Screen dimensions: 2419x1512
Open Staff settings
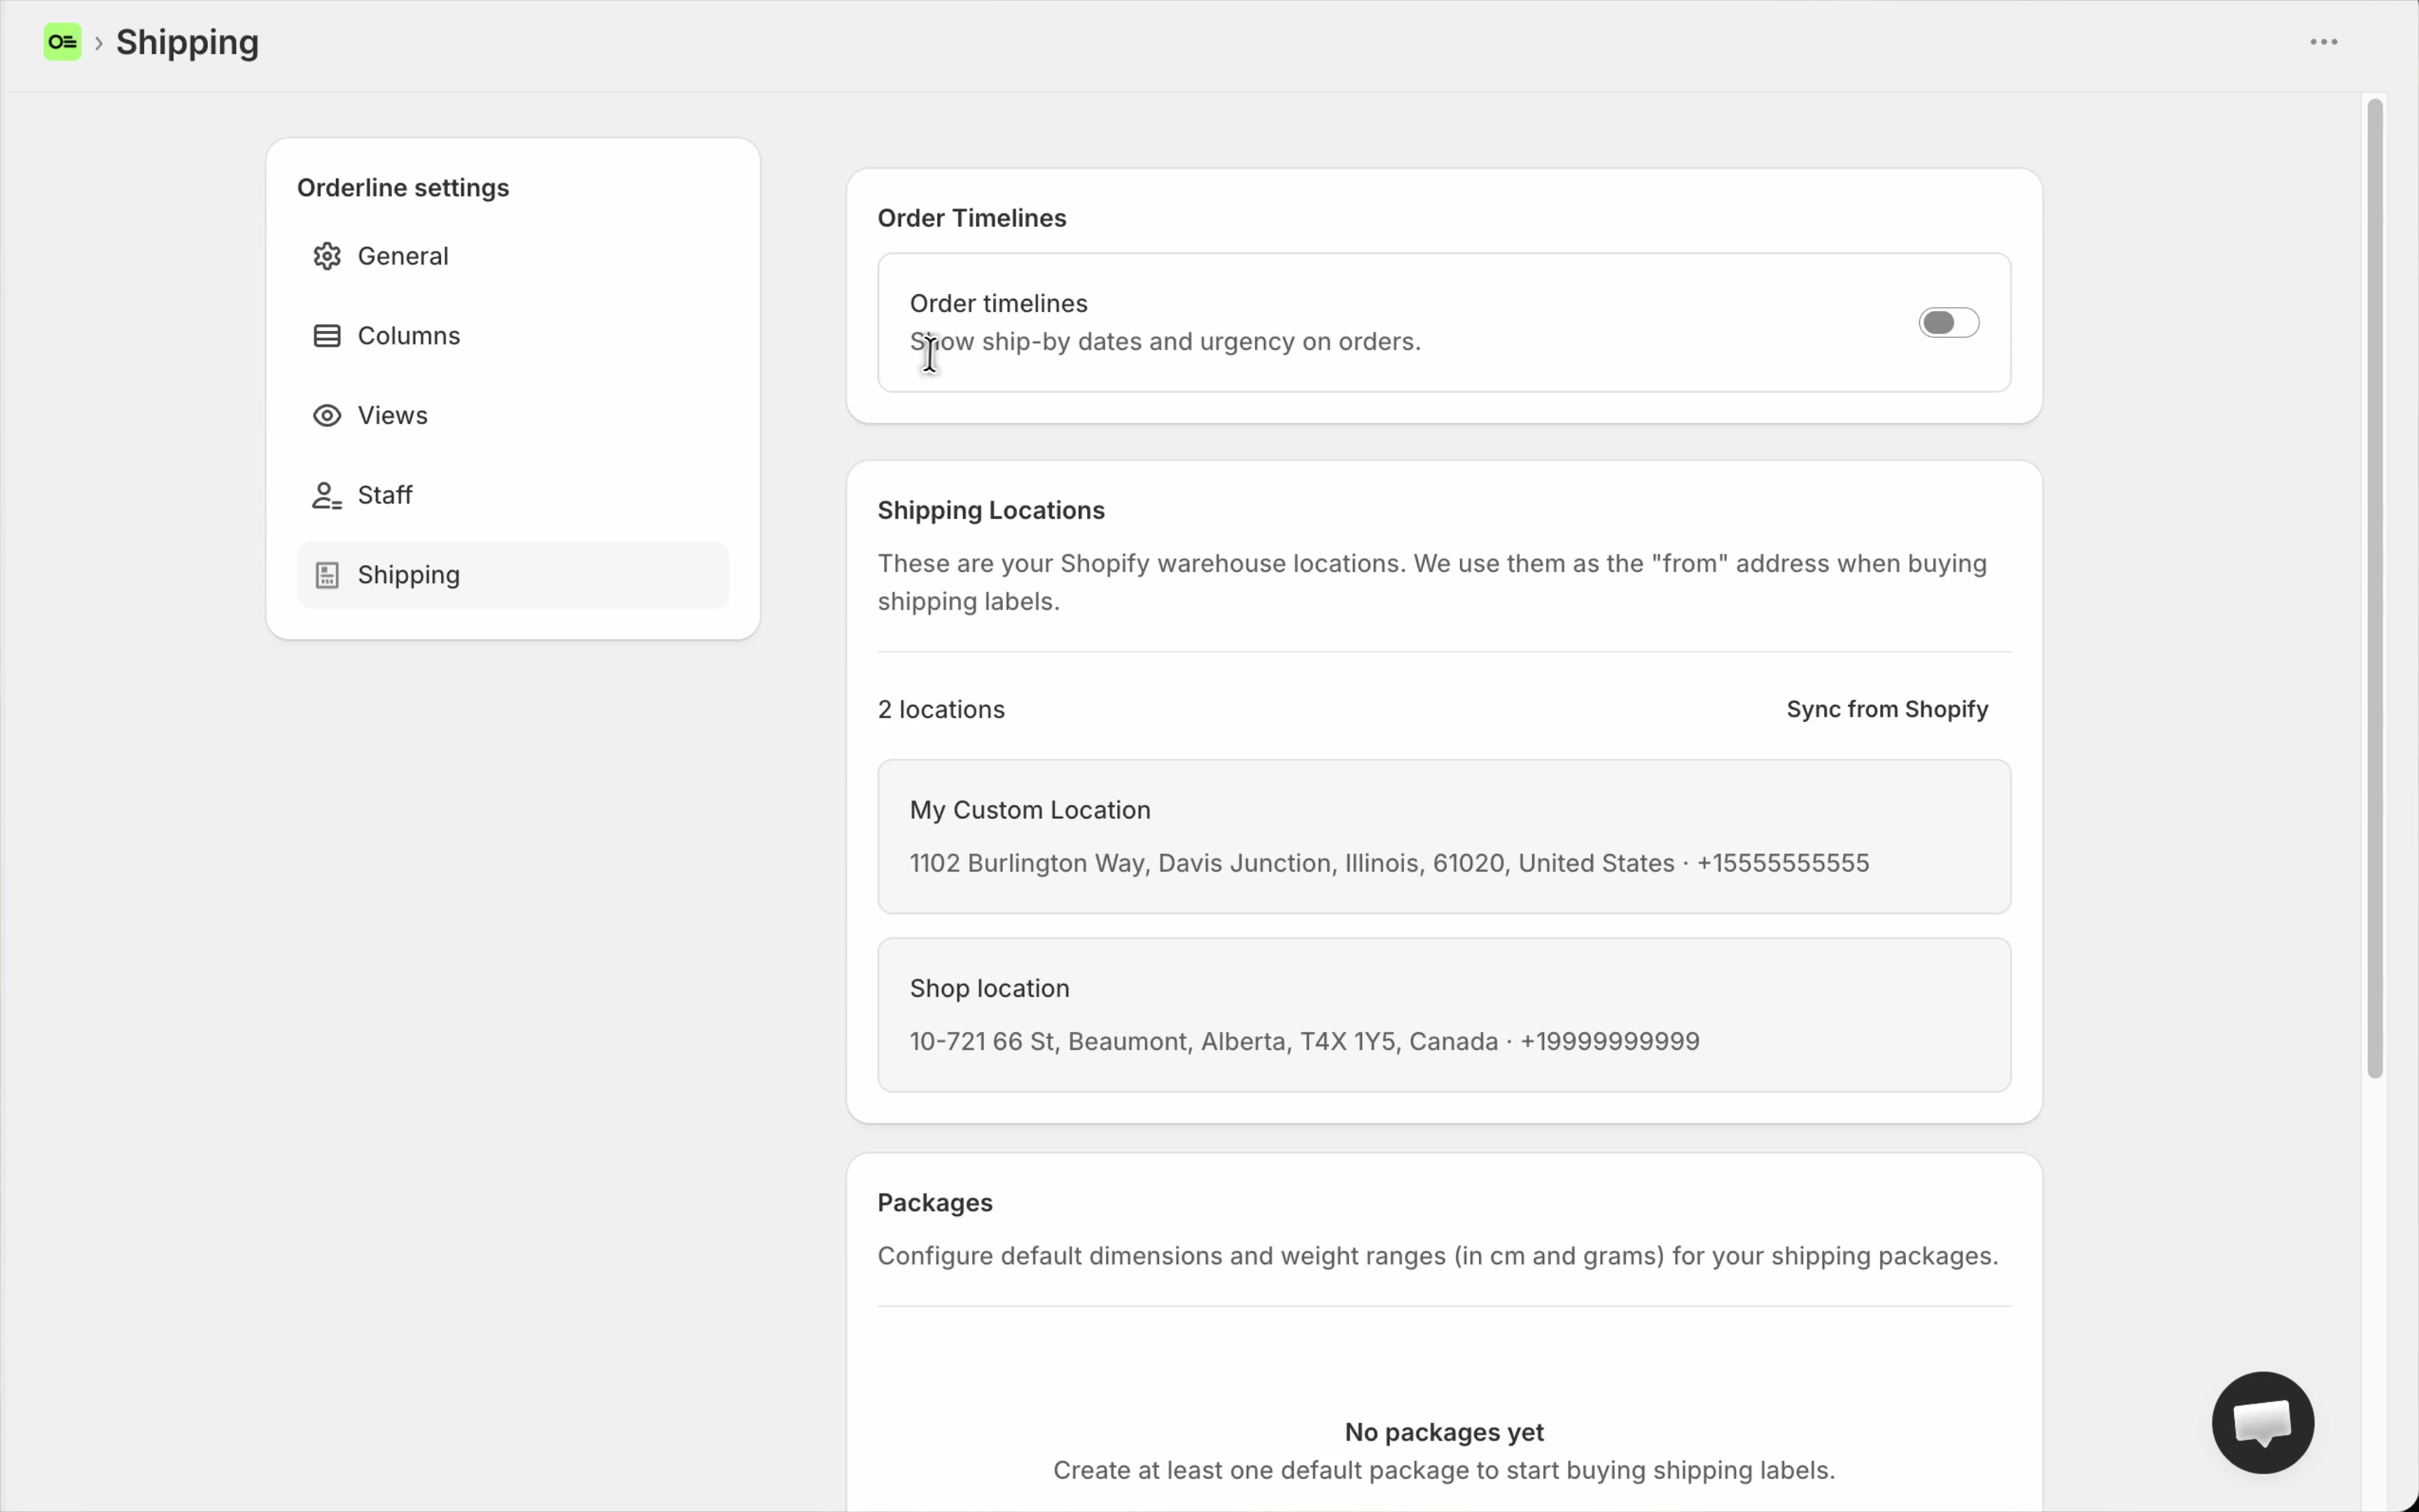tap(513, 495)
